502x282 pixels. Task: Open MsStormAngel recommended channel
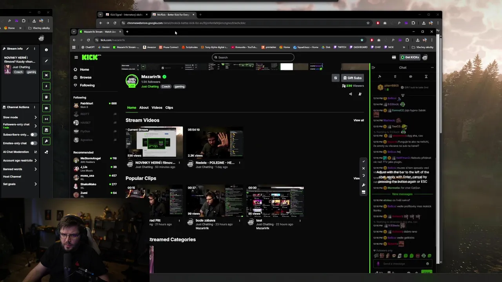point(95,160)
